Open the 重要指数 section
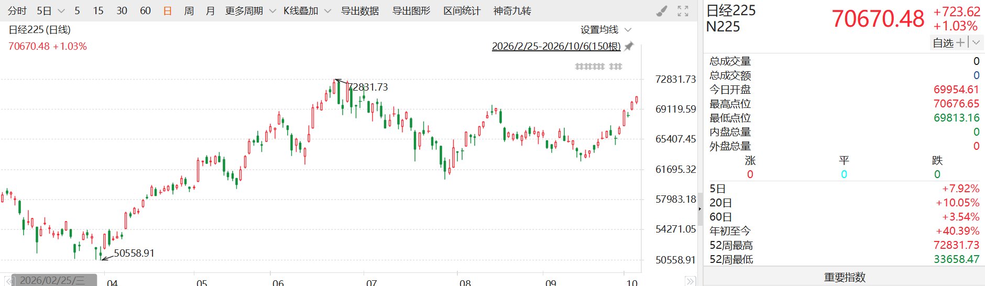The image size is (985, 286). (x=845, y=277)
